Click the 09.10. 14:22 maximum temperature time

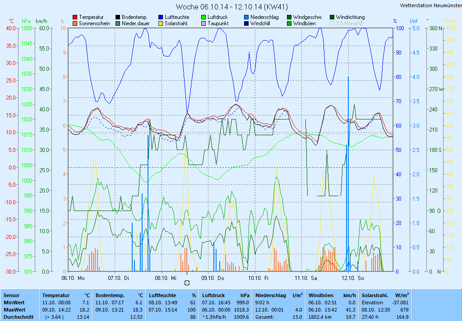(56, 310)
